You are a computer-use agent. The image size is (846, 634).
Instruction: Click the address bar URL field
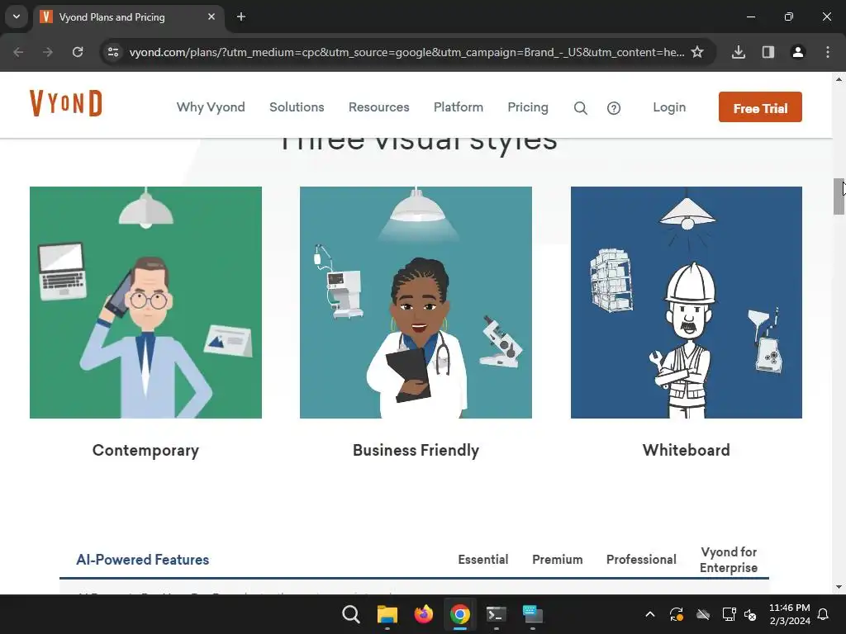(x=406, y=52)
